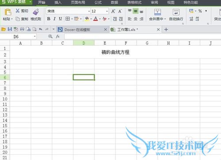The width and height of the screenshot is (221, 160).
Task: Click the font color A icon
Action: click(x=95, y=19)
